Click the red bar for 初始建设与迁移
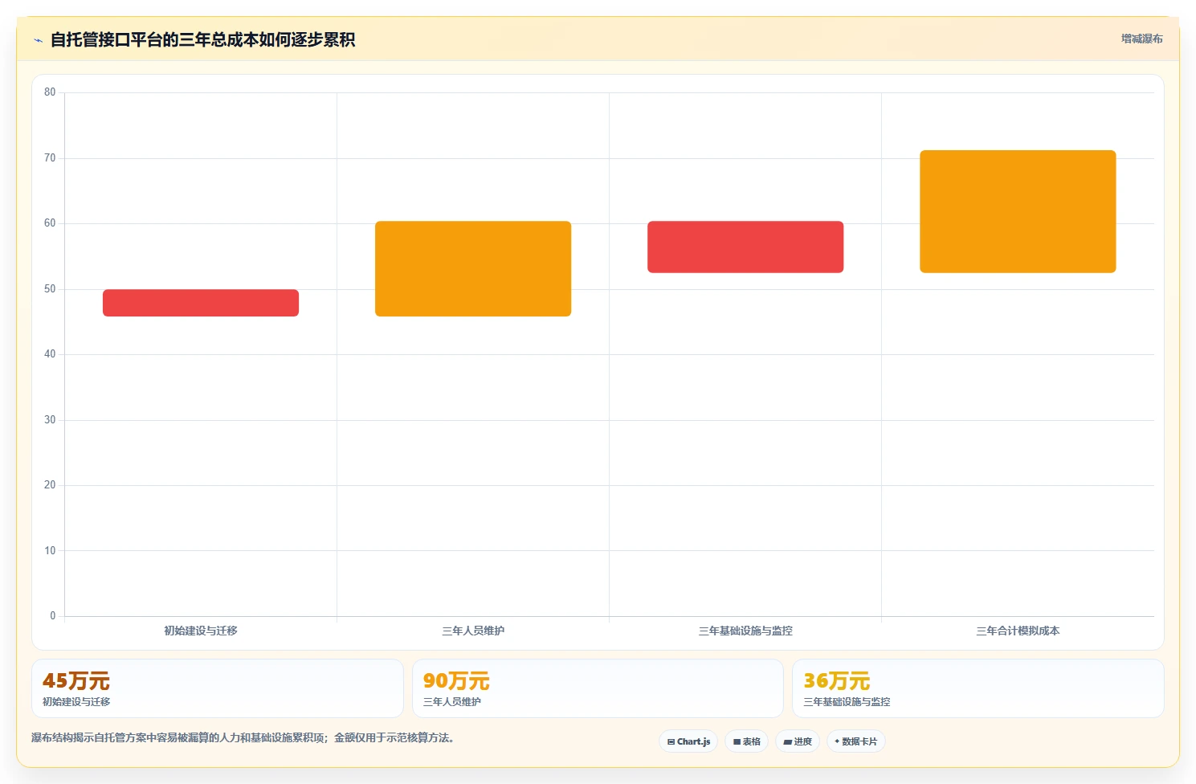1196x784 pixels. click(x=201, y=303)
